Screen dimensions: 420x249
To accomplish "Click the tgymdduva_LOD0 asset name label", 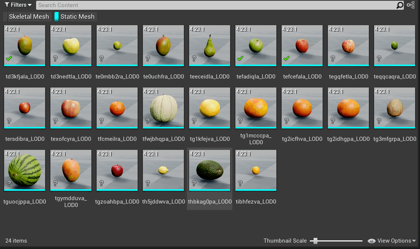I will tap(71, 202).
